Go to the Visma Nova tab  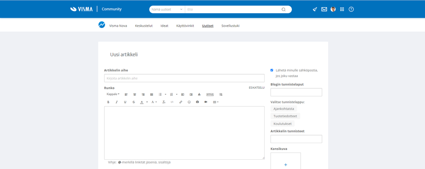pos(118,26)
